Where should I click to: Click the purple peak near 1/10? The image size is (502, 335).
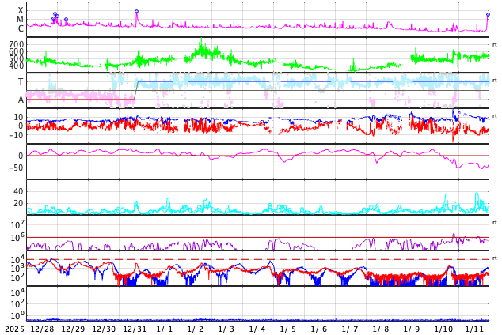(x=453, y=234)
